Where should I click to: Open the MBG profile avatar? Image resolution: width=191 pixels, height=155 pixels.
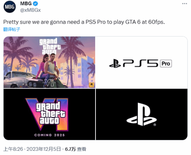(10, 7)
